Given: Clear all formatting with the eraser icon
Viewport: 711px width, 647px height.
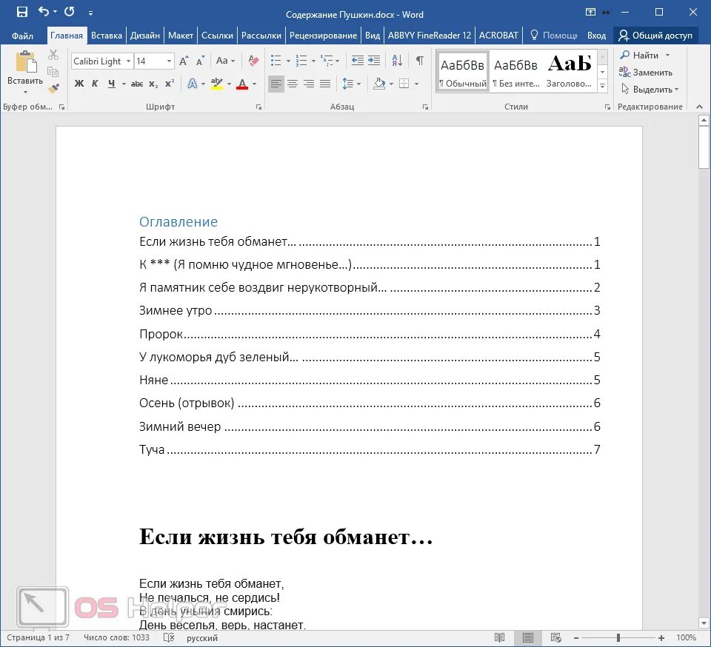Looking at the screenshot, I should [253, 60].
